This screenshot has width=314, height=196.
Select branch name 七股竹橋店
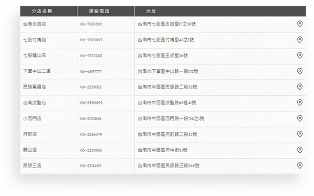(35, 40)
